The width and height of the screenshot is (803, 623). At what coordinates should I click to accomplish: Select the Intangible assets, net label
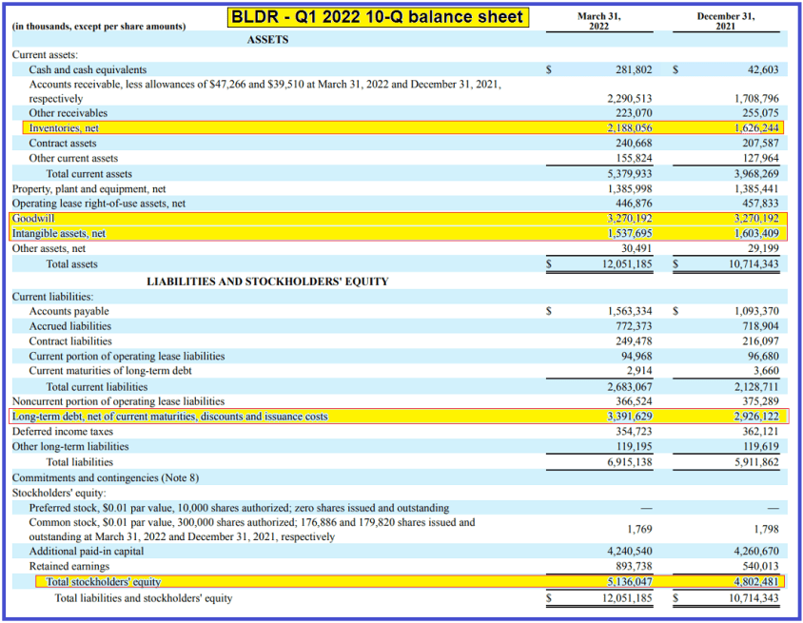point(59,233)
